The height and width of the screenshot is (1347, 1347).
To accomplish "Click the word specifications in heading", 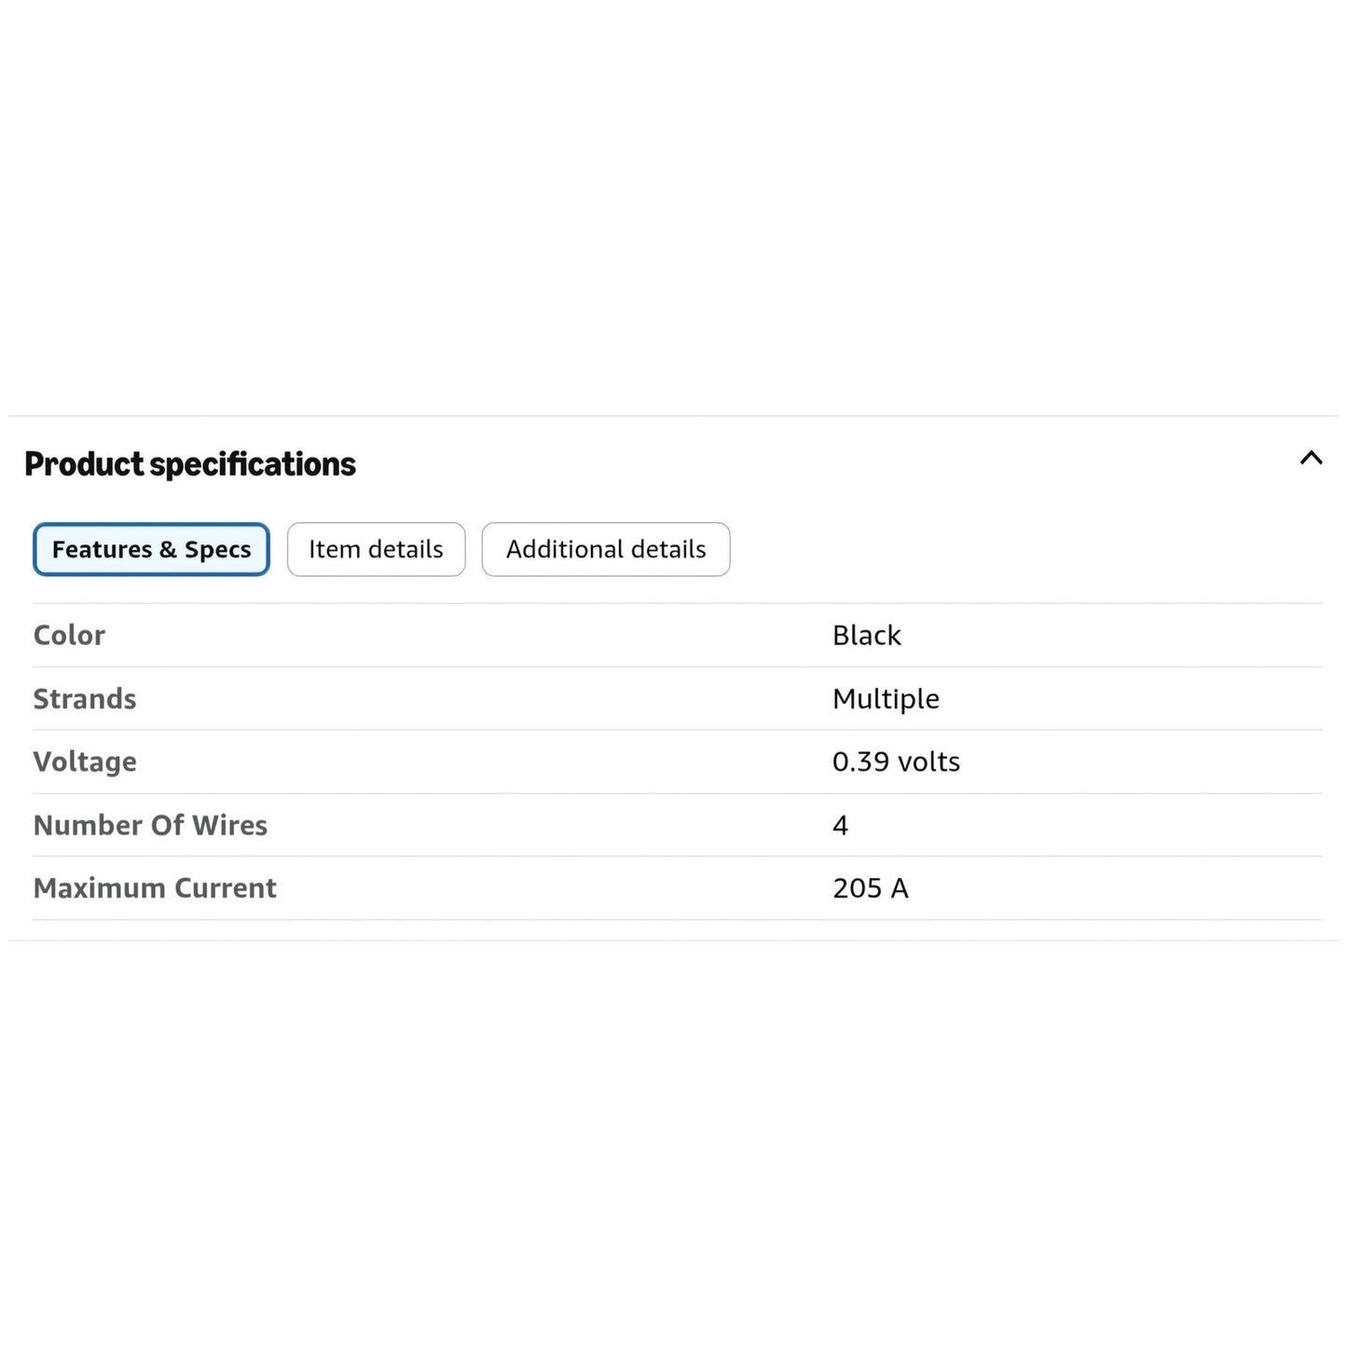I will tap(253, 464).
